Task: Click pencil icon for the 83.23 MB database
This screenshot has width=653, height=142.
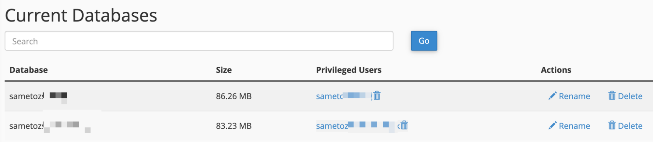Action: tap(552, 125)
